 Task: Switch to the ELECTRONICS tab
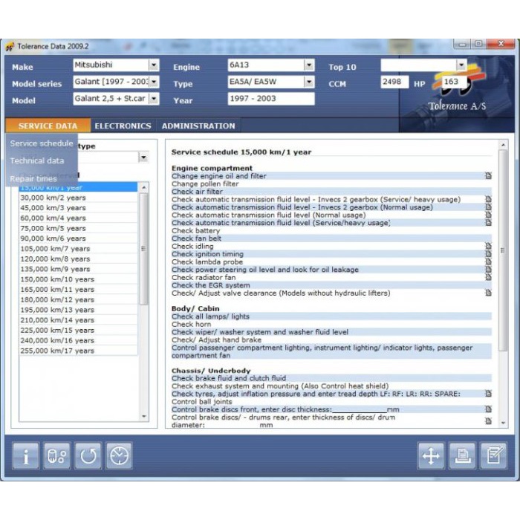click(123, 126)
